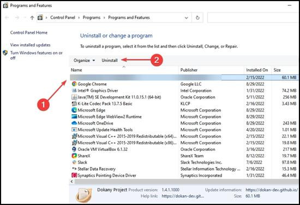Click the publisher ShareX Team
Viewport: 300px width, 205px height.
pyautogui.click(x=192, y=156)
